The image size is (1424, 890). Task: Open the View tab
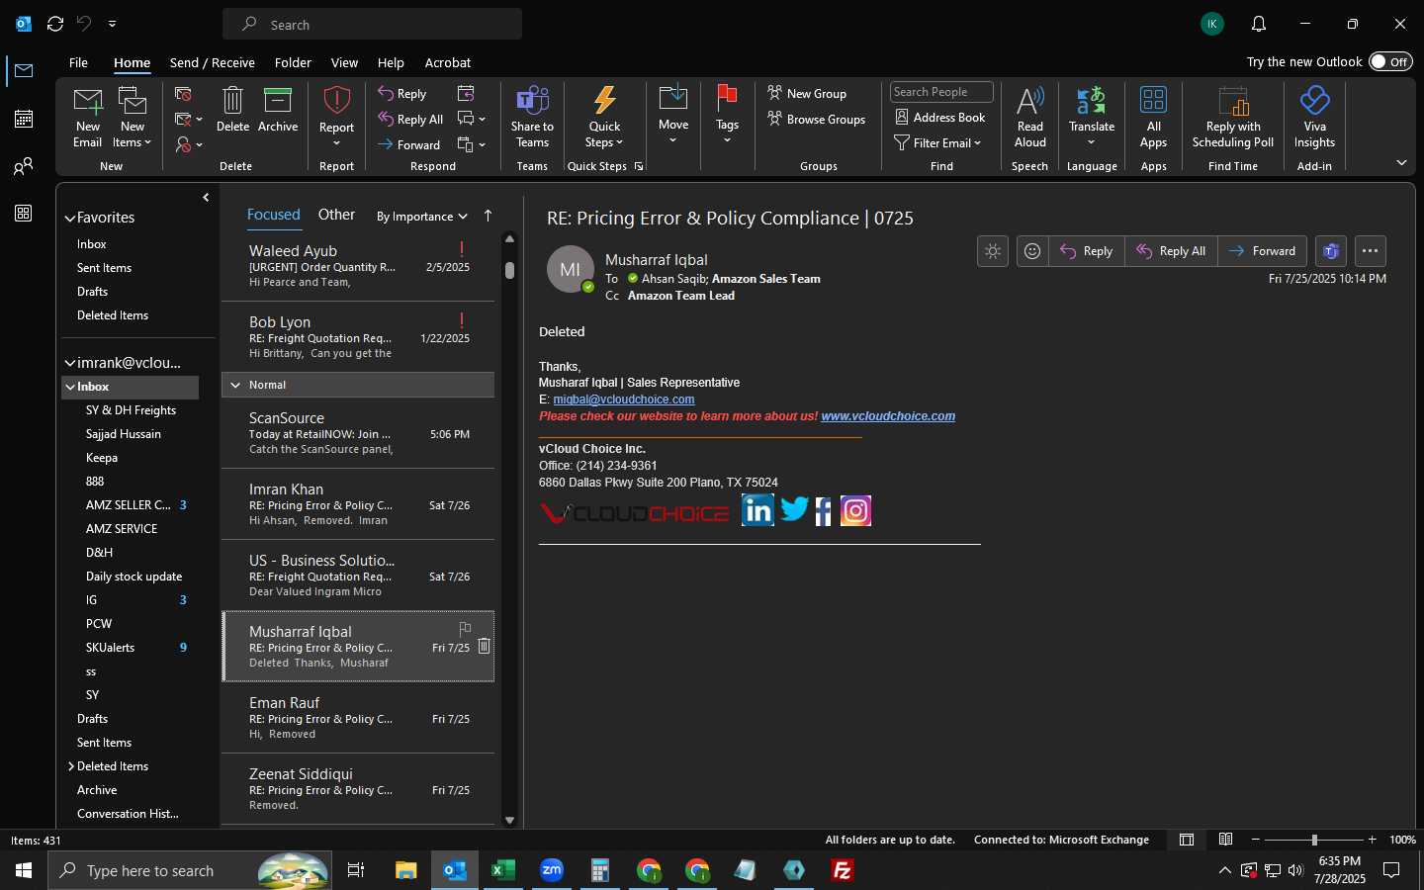coord(344,62)
